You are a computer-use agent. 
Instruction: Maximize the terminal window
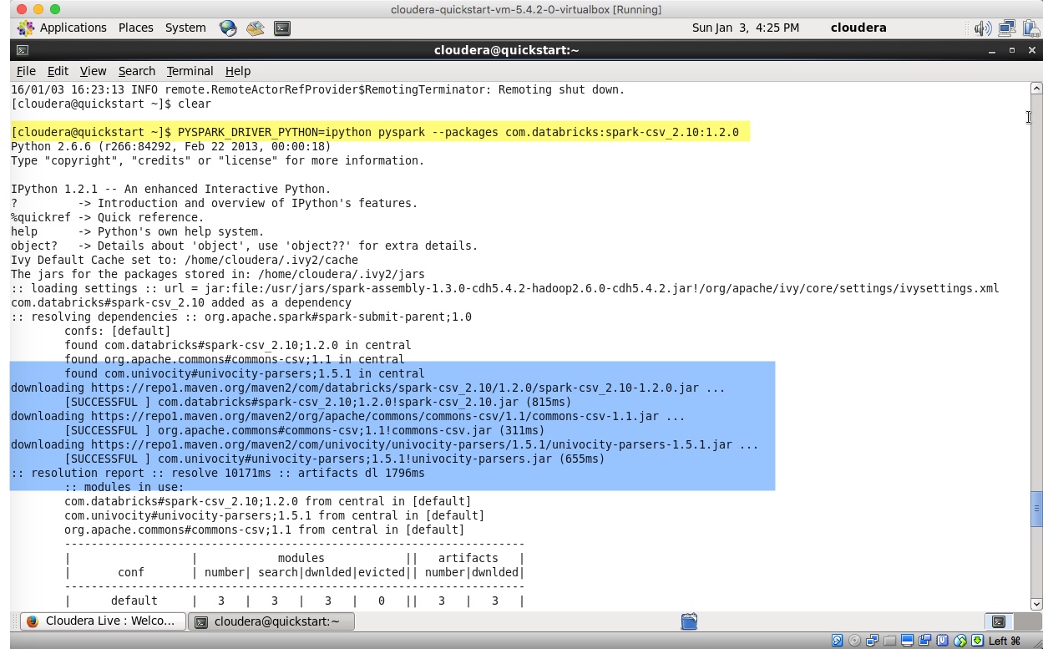[1012, 50]
